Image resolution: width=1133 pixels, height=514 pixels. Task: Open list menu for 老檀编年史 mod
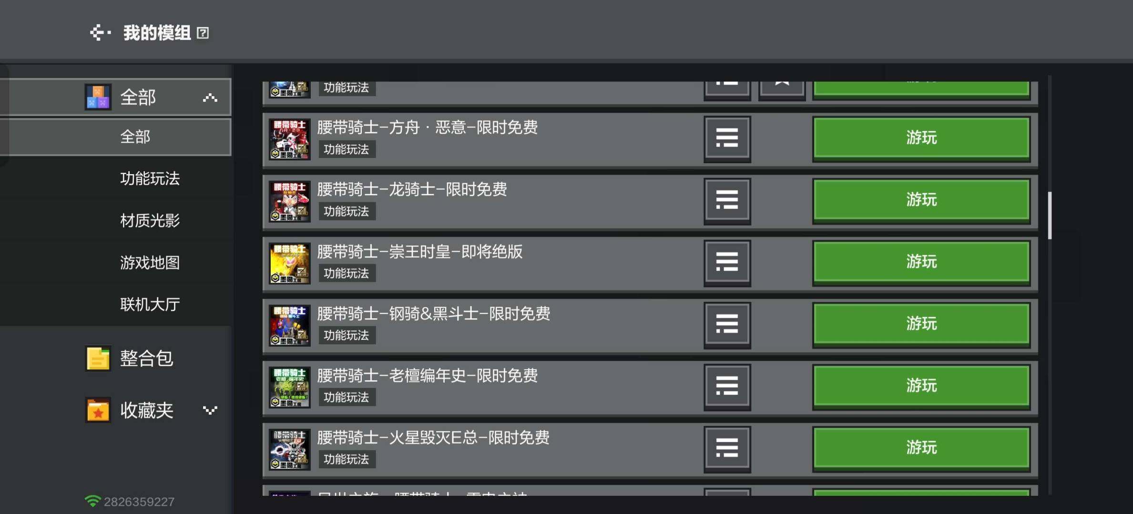727,386
